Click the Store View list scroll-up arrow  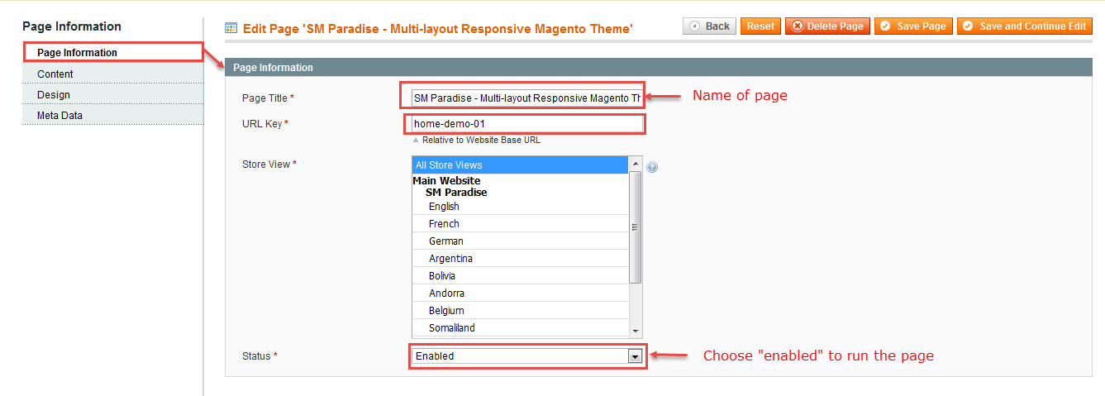point(636,163)
